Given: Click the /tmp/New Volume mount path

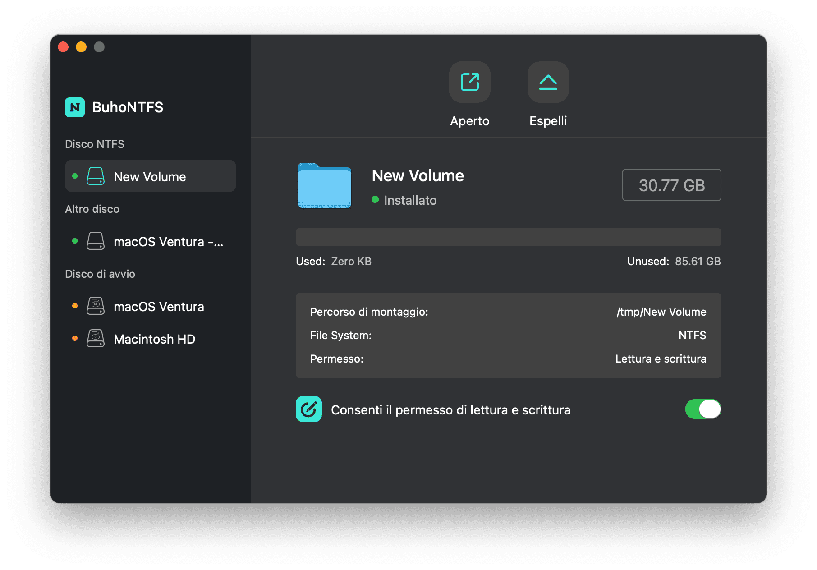Looking at the screenshot, I should point(661,312).
